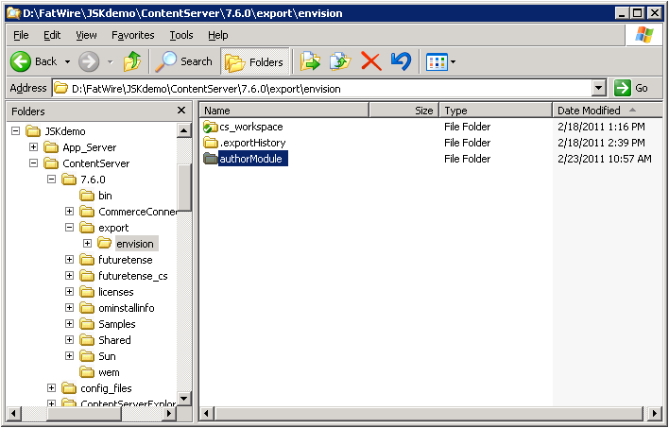Collapse the JSKdemo tree node

(x=15, y=131)
